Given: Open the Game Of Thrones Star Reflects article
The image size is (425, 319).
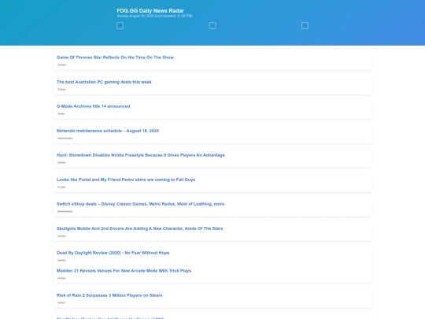Looking at the screenshot, I should pyautogui.click(x=115, y=57).
